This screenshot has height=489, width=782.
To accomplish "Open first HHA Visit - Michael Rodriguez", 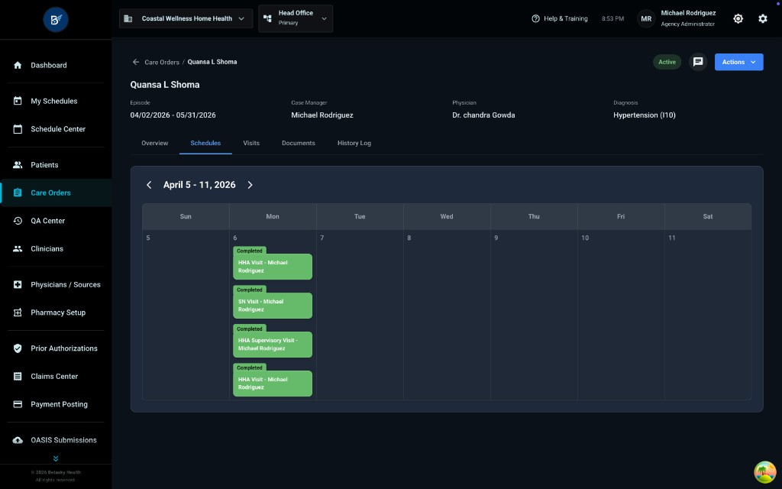I will pos(273,267).
